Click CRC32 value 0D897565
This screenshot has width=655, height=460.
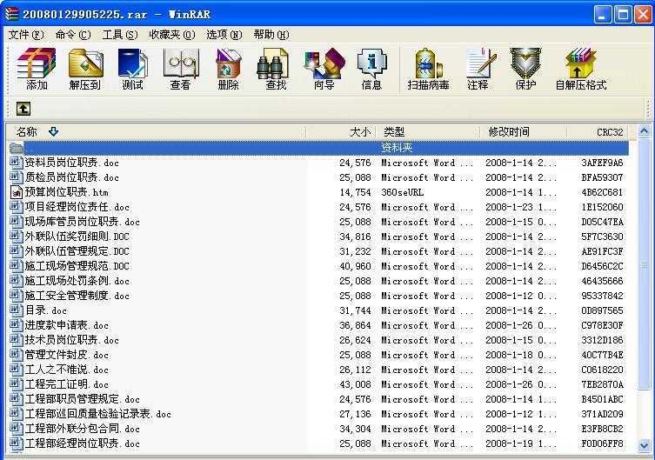(602, 310)
